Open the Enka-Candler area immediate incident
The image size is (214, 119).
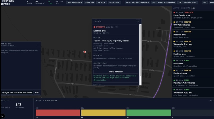193,15
